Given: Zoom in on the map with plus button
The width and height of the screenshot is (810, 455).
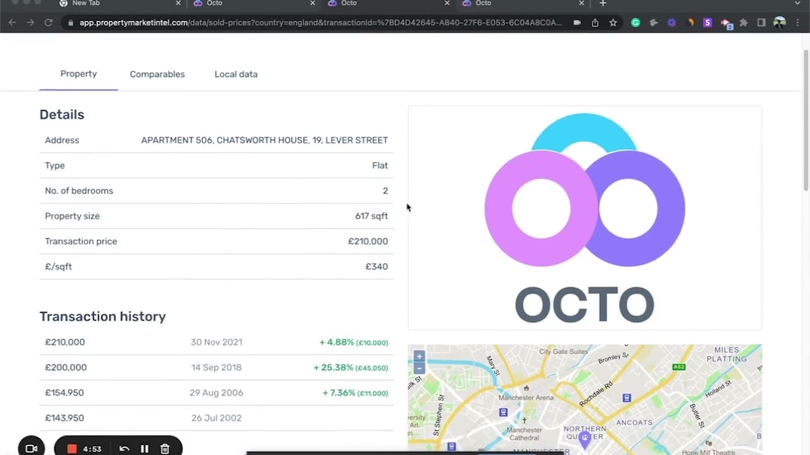Looking at the screenshot, I should pos(419,357).
